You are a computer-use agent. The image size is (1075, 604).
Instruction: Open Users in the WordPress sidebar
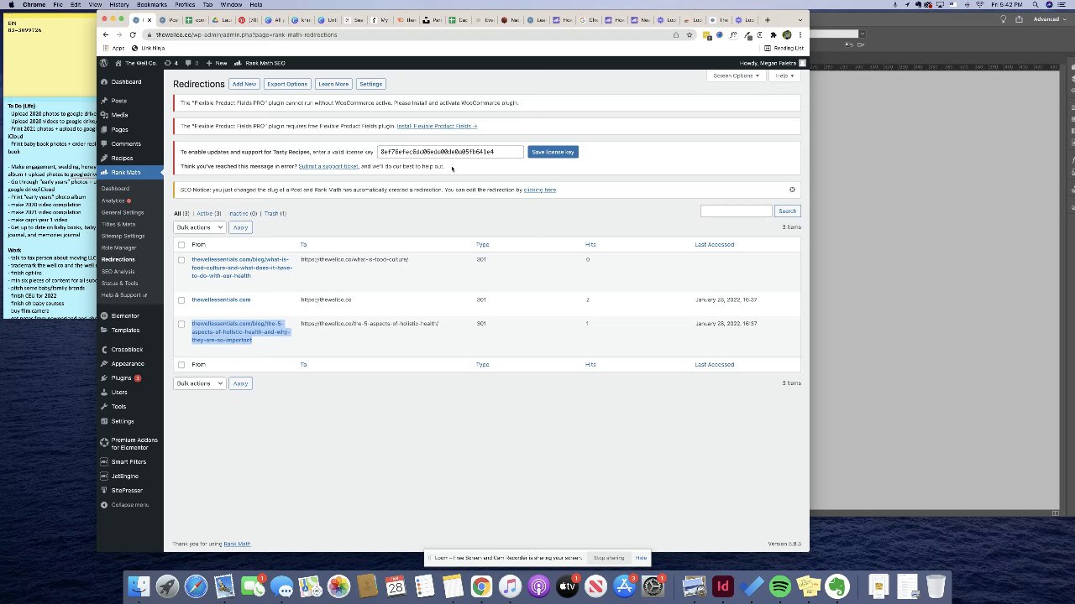[119, 392]
